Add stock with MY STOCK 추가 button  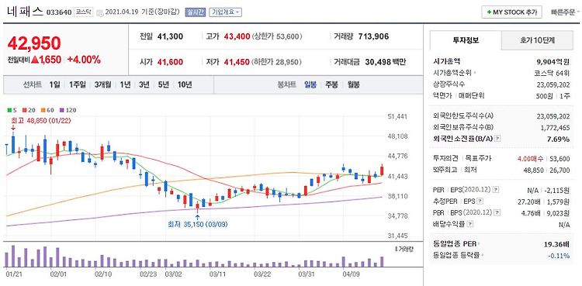[511, 12]
